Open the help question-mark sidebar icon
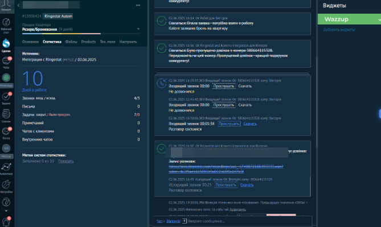Viewport: 381px width, 227px height. point(6,203)
